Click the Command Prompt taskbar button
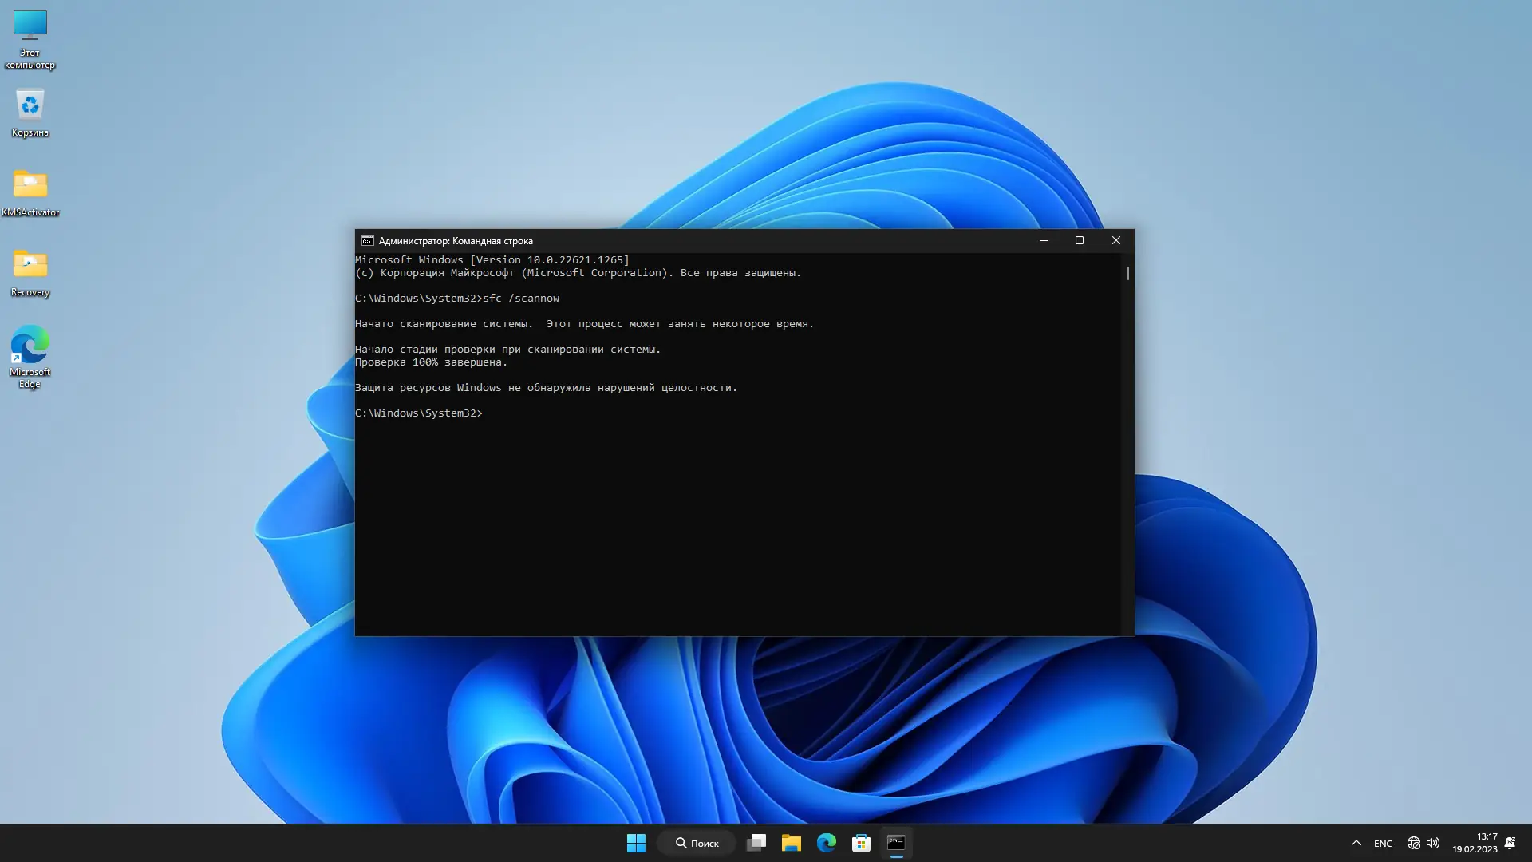Screen dimensions: 1532x862 [x=896, y=843]
